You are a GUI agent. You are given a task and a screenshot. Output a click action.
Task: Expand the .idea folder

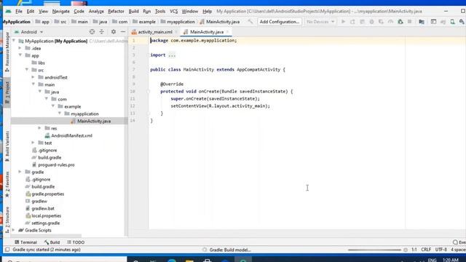(20, 48)
